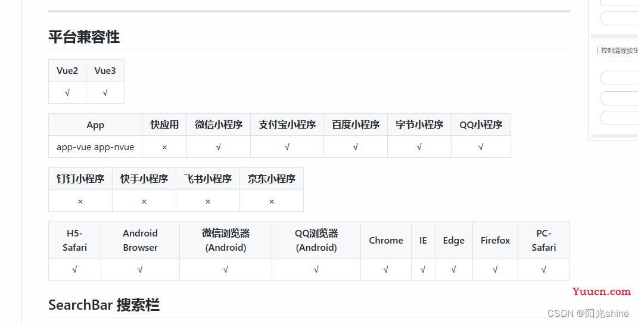Select the 钉钉小程序 column header

[x=80, y=179]
